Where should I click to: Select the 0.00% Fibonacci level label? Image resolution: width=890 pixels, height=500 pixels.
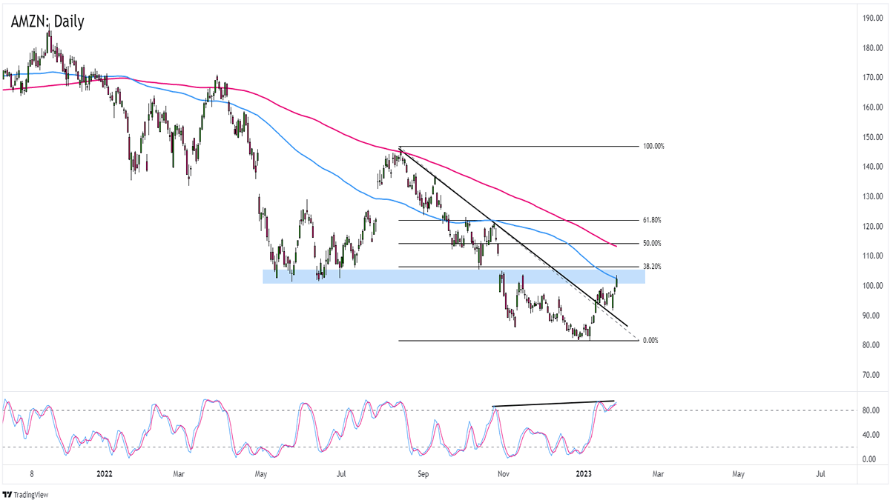coord(650,341)
